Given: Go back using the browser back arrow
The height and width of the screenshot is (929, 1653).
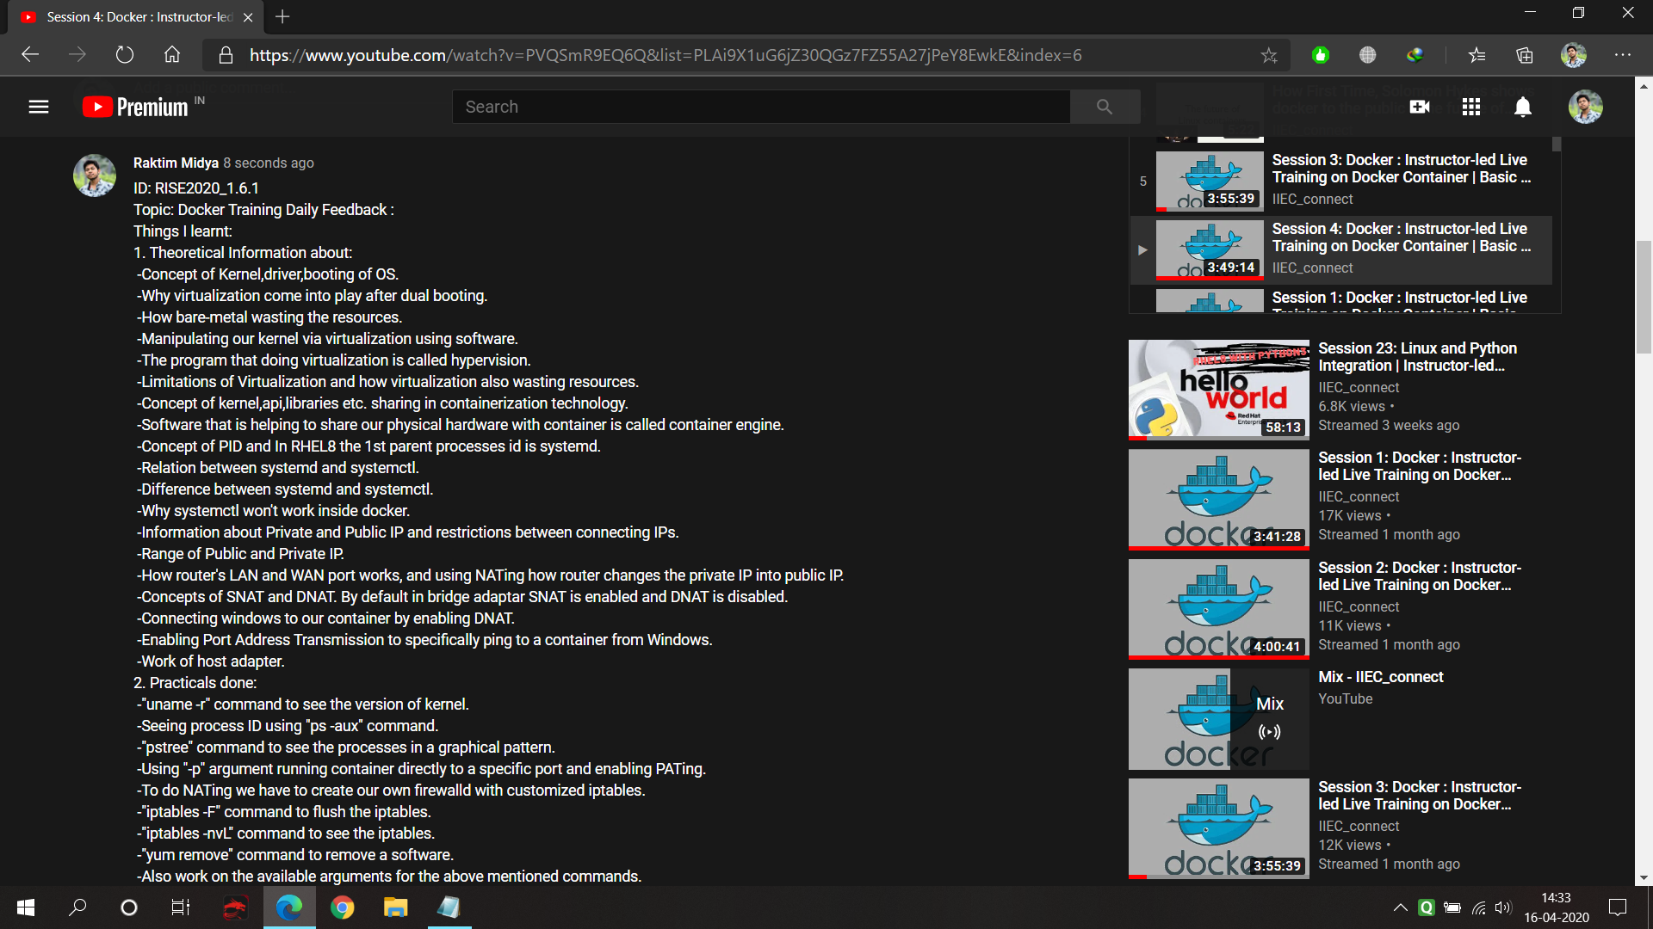Looking at the screenshot, I should point(30,55).
